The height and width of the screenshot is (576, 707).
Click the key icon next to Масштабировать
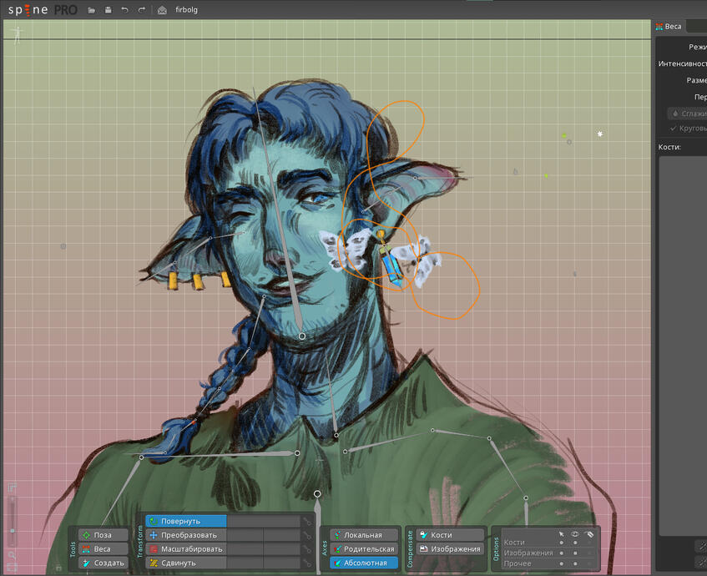(x=307, y=549)
